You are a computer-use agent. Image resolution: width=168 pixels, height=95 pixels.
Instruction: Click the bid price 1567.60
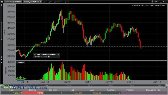click(77, 93)
